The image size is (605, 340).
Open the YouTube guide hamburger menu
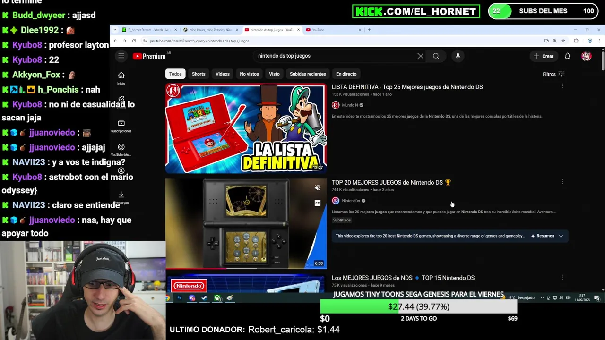[121, 56]
